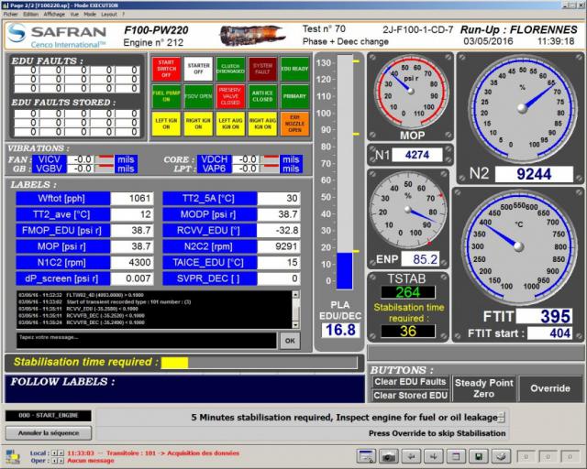Click the notepad page icon beside save icon

pyautogui.click(x=456, y=456)
